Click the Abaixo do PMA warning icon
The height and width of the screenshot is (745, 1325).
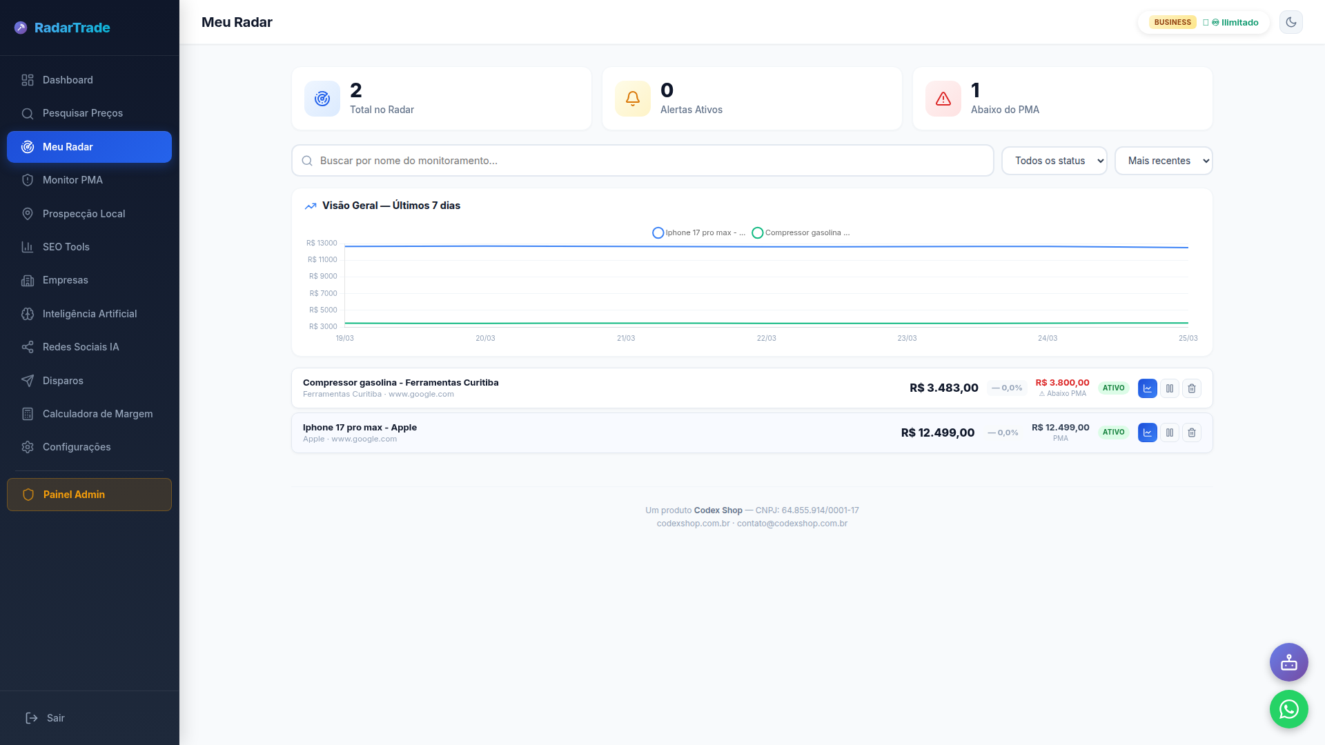[x=943, y=99]
